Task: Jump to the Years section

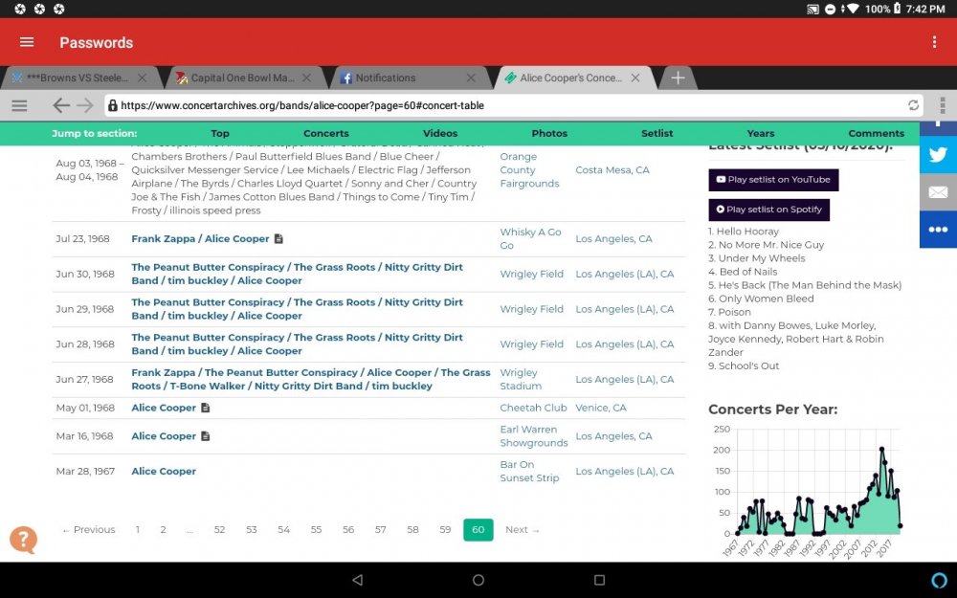Action: [761, 133]
